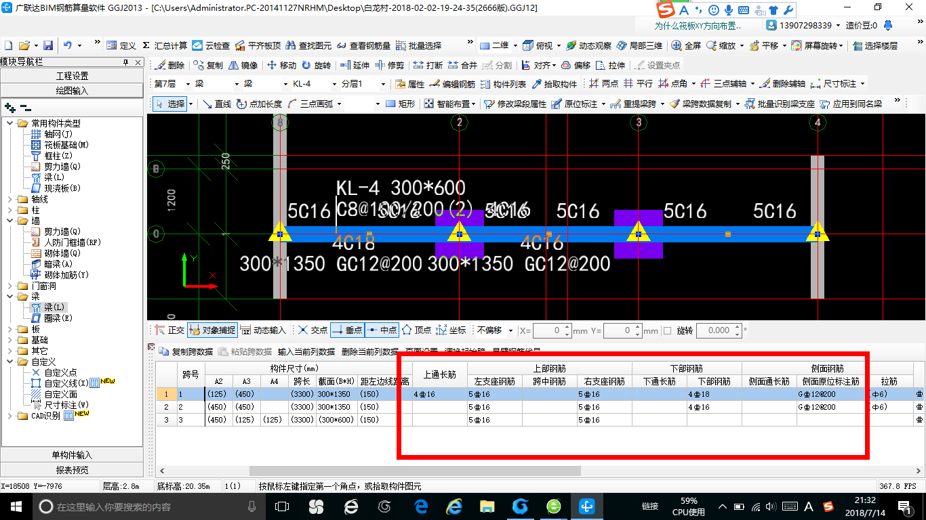This screenshot has height=520, width=926.
Task: Expand 轴线 tree node
Action: [9, 199]
